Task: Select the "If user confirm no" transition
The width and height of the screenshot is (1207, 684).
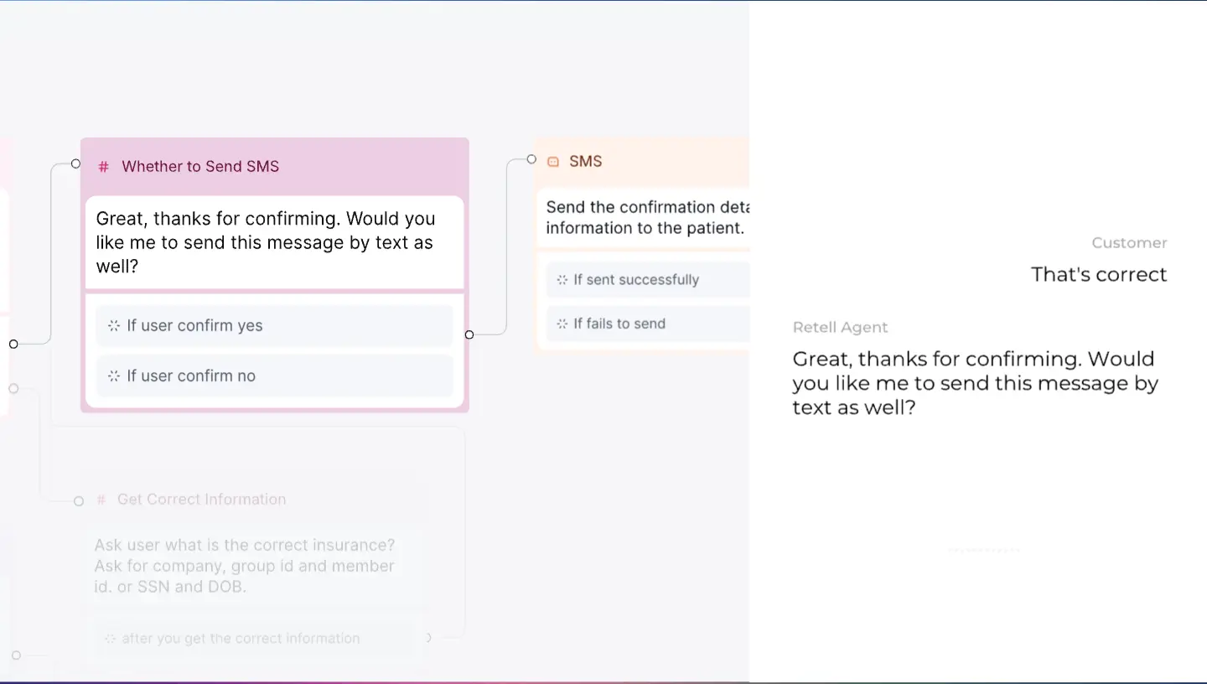Action: pyautogui.click(x=275, y=376)
